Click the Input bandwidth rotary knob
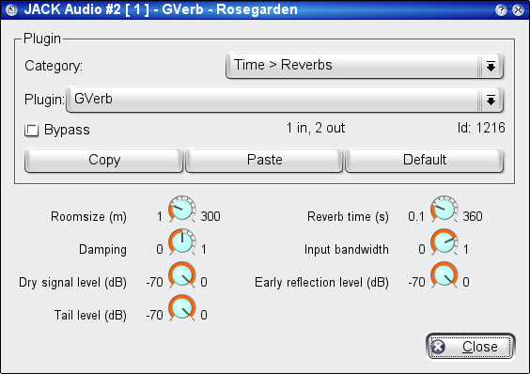530x374 pixels. [x=444, y=242]
